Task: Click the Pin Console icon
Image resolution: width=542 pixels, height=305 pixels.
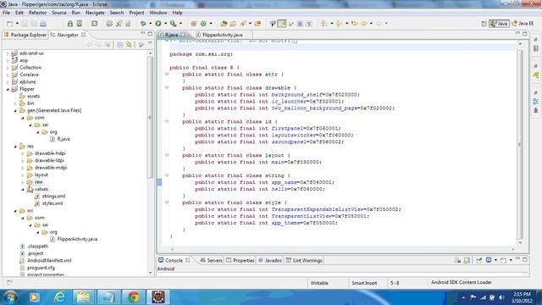Action: pos(478,260)
